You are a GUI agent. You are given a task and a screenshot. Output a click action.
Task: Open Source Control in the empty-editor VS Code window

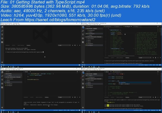click(x=2, y=35)
